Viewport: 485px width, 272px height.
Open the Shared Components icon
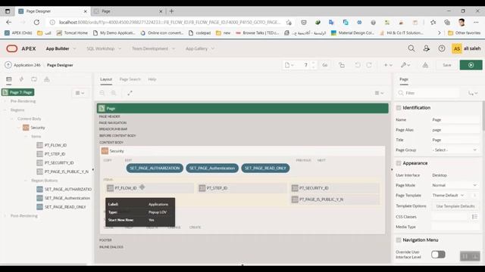[x=425, y=65]
